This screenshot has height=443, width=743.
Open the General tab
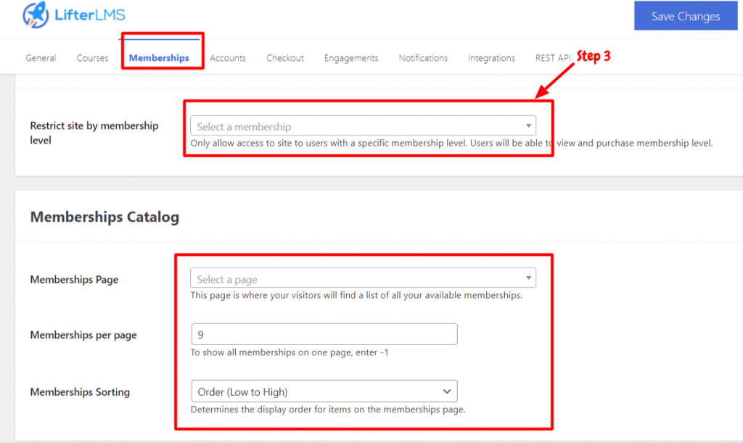click(x=41, y=58)
